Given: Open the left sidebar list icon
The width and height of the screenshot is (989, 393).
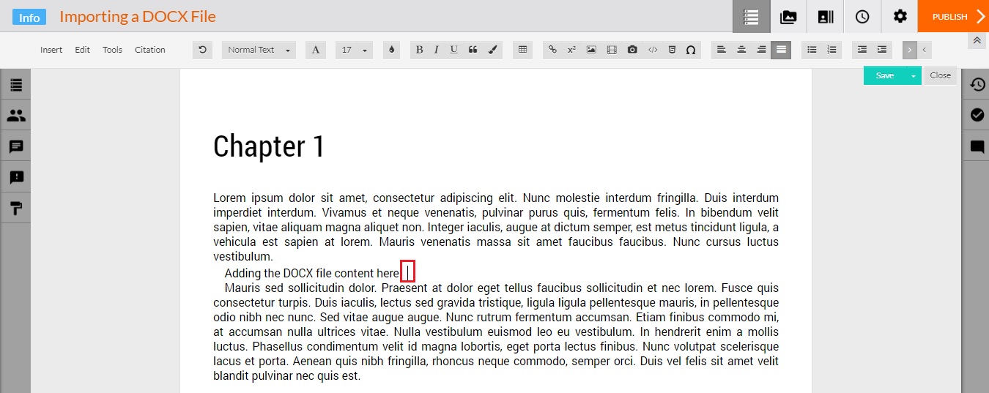Looking at the screenshot, I should 15,85.
